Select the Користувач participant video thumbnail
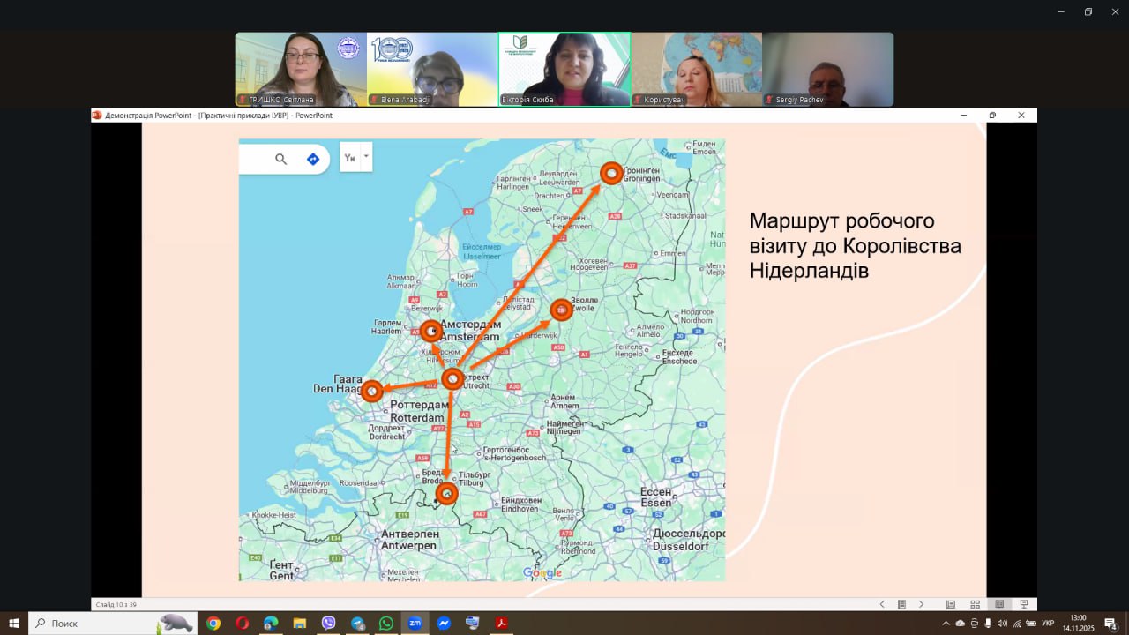This screenshot has height=635, width=1129. tap(697, 70)
